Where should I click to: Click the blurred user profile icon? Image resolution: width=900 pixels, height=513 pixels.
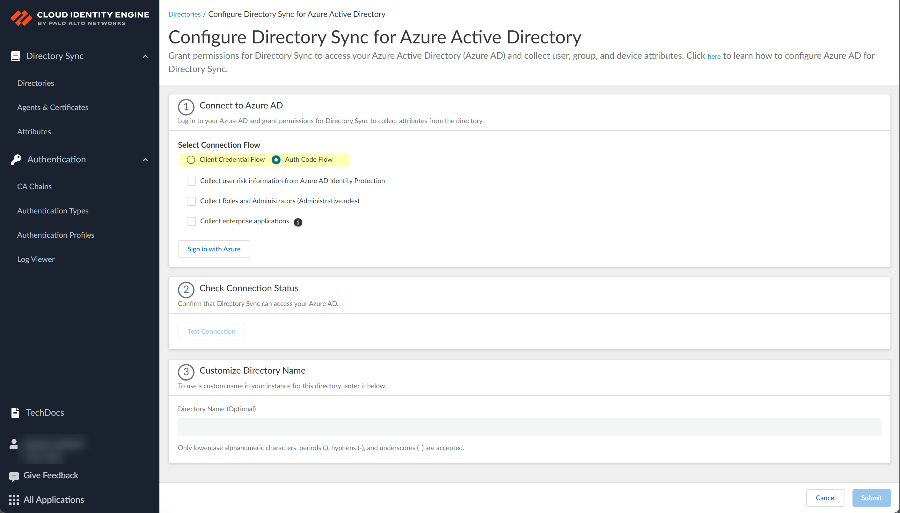[13, 444]
